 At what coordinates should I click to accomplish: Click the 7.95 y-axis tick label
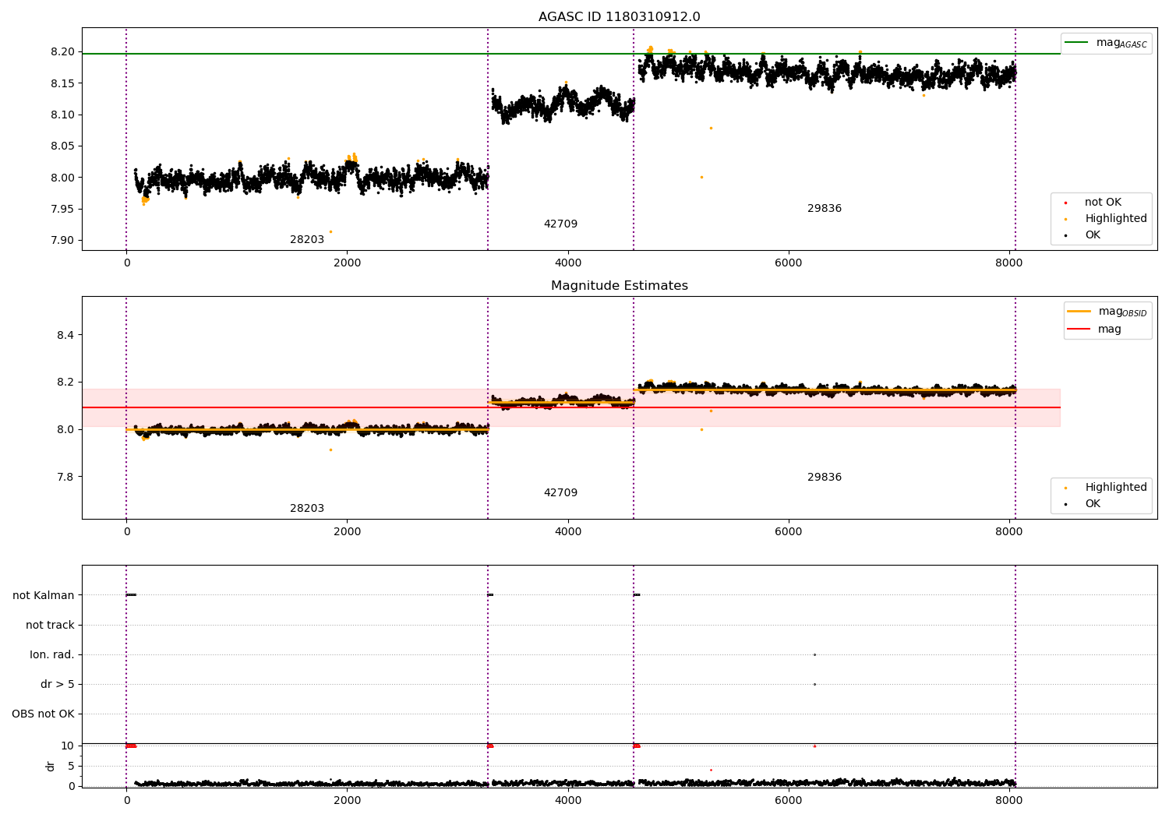point(63,209)
